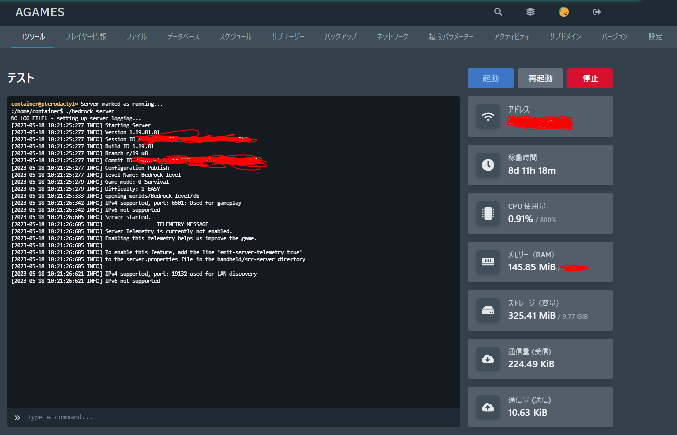677x435 pixels.
Task: Open the ネットワーク tab
Action: click(x=393, y=36)
